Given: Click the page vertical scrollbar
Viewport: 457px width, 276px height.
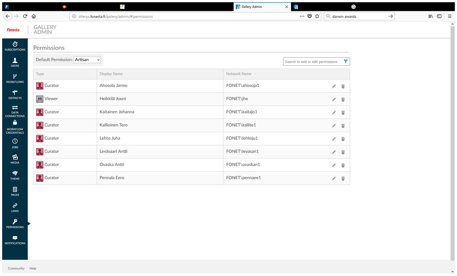Looking at the screenshot, I should click(x=452, y=143).
